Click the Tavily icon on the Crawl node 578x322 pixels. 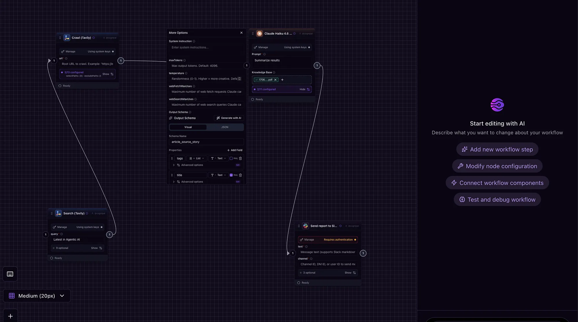coord(66,38)
